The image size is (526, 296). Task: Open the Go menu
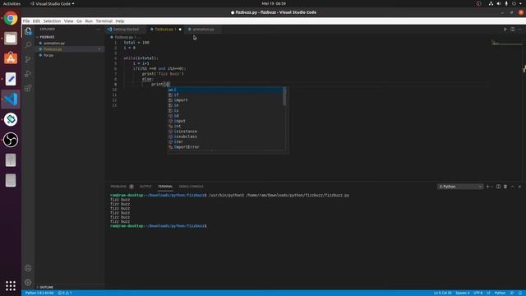click(79, 21)
